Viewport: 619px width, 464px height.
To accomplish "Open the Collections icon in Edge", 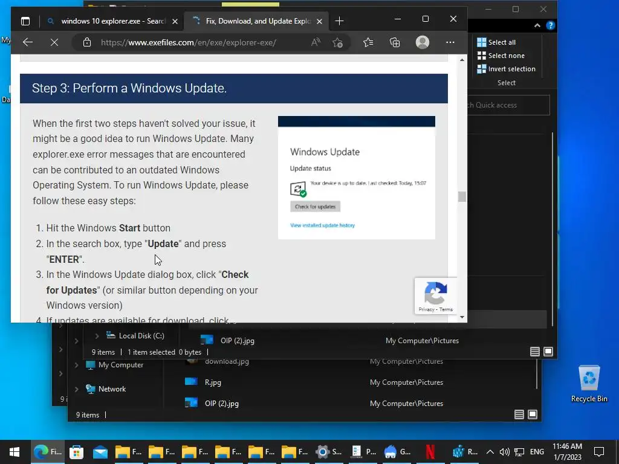I will pos(395,42).
